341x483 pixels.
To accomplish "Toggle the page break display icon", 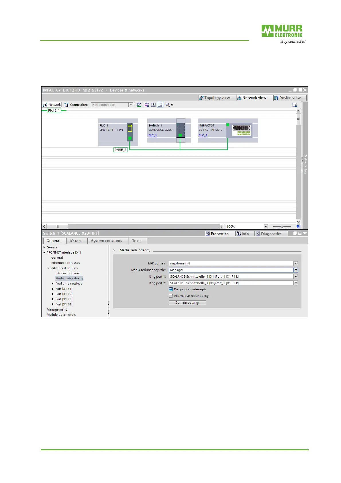I will click(153, 105).
